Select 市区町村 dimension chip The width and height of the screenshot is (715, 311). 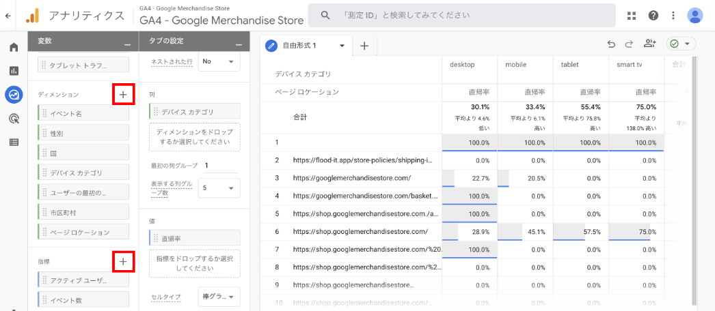83,212
